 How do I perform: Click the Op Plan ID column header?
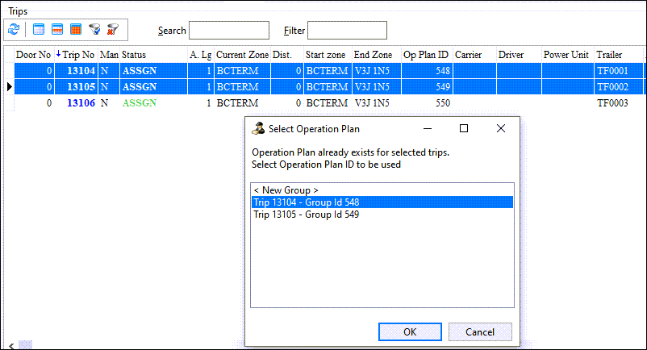tap(425, 55)
